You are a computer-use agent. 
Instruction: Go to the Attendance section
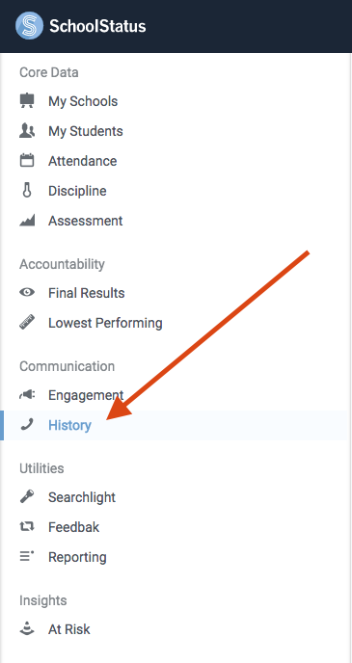pos(83,161)
